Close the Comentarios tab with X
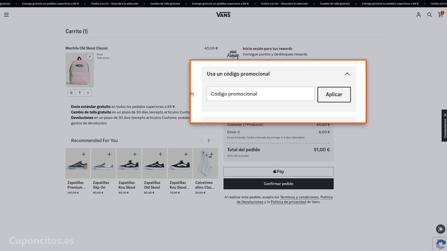Image resolution: width=447 pixels, height=251 pixels. click(445, 115)
